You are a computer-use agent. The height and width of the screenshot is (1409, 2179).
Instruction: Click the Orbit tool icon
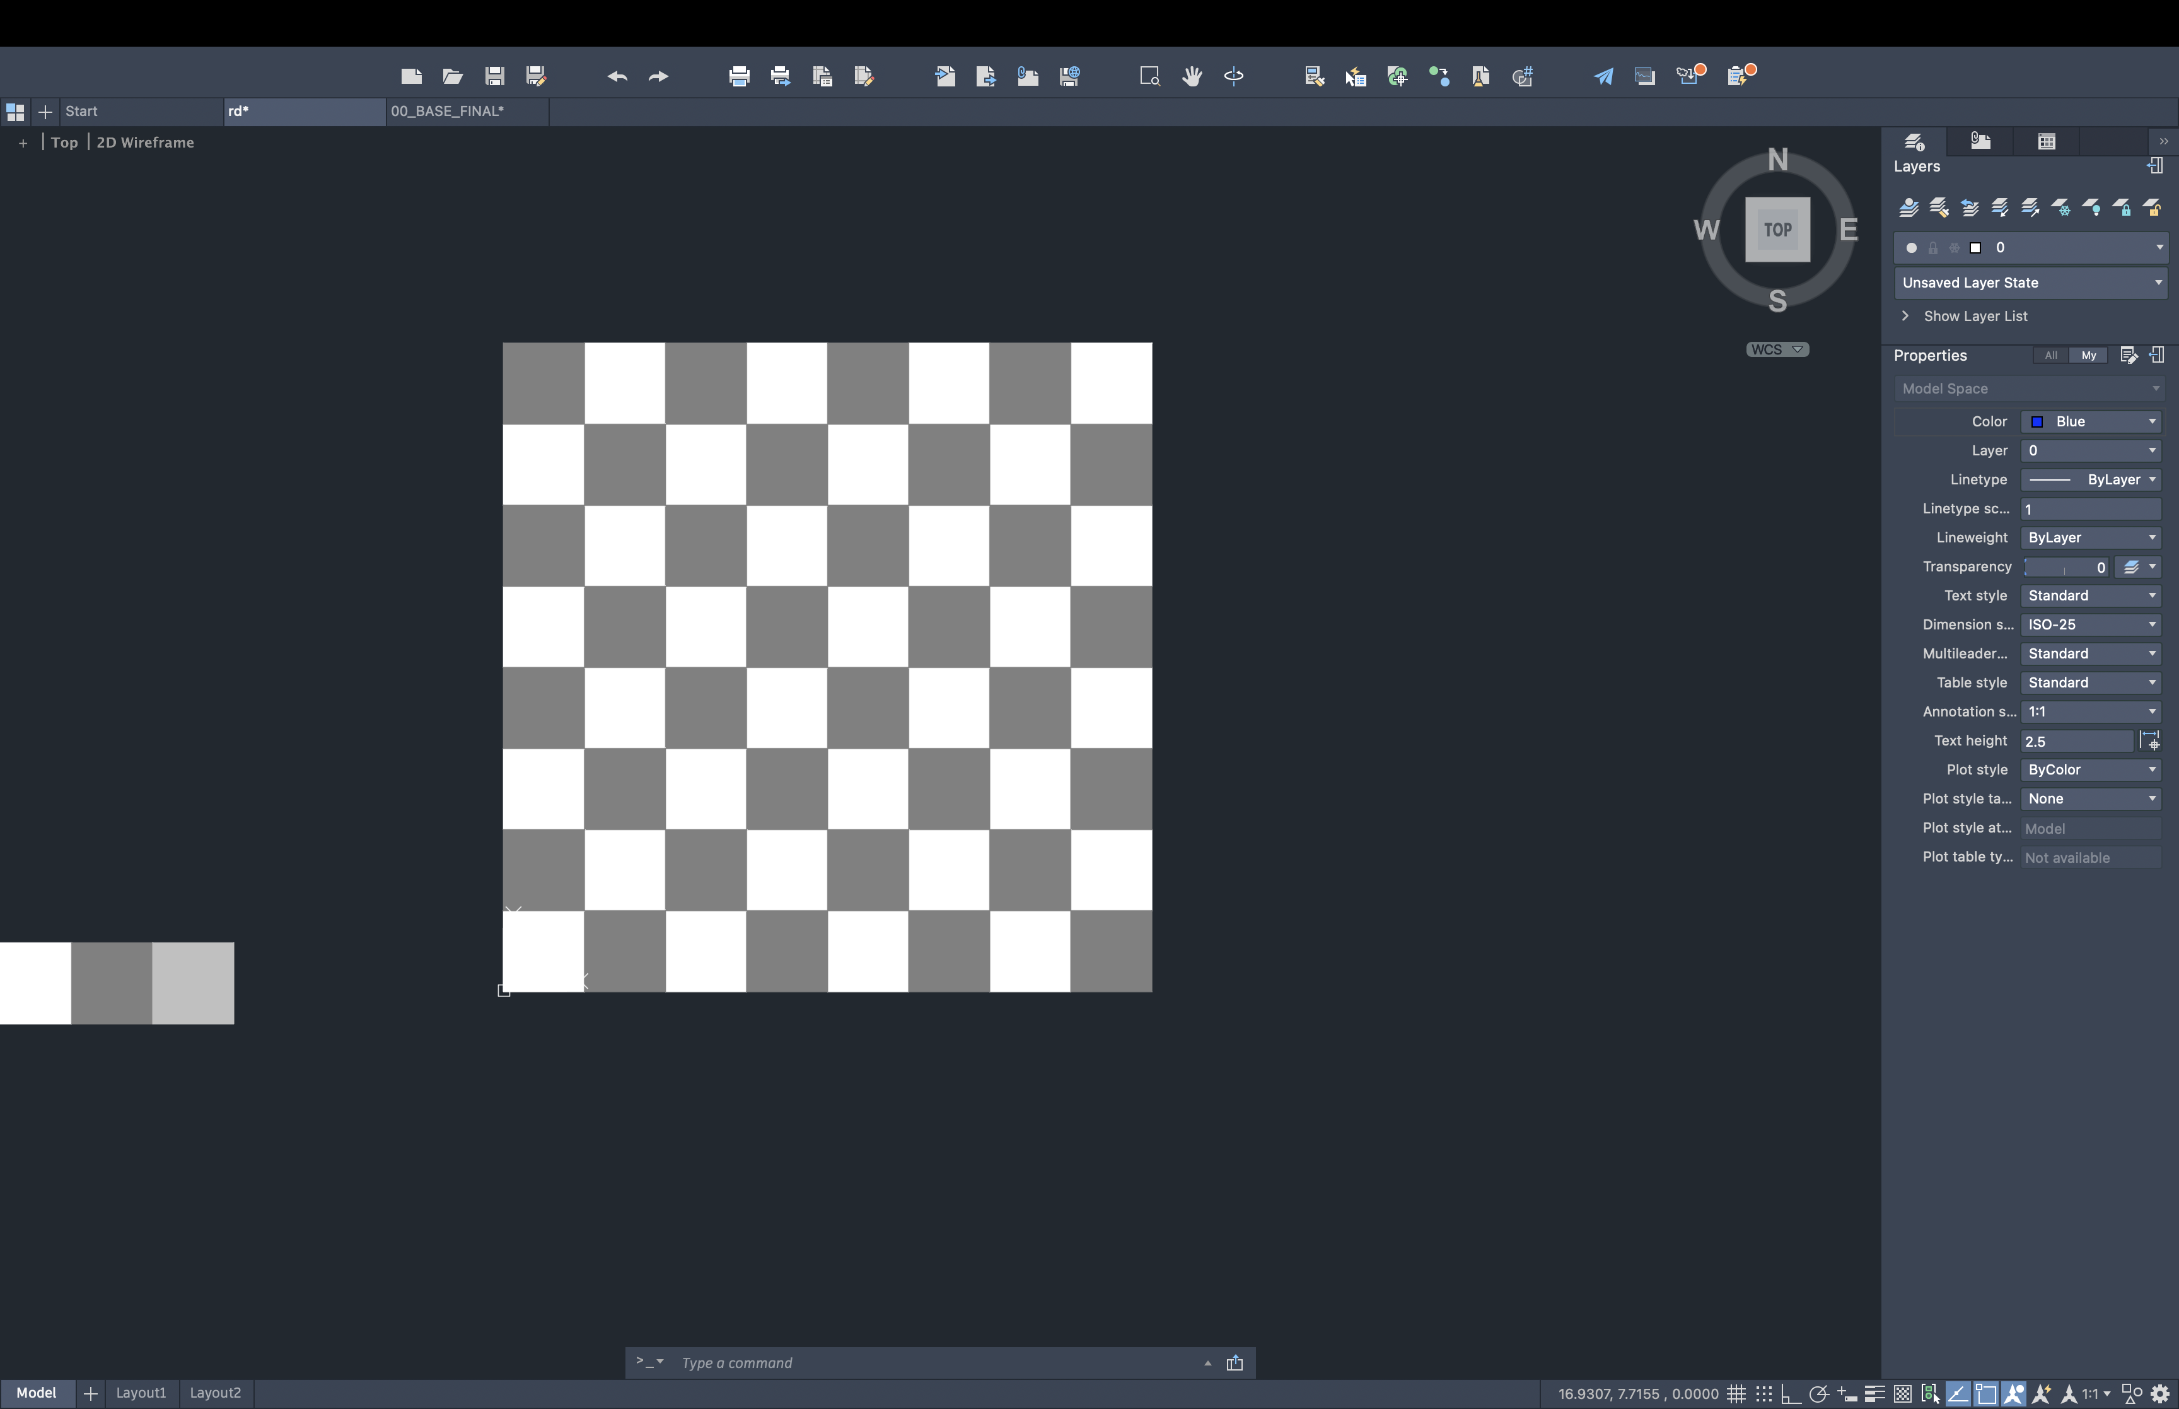tap(1233, 76)
